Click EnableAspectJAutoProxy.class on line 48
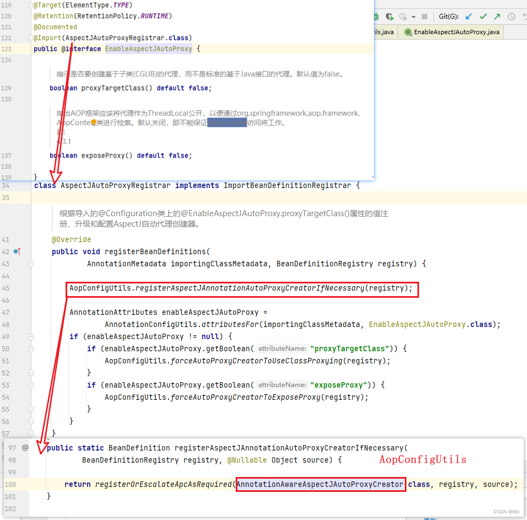Viewport: 527px width, 520px height. [x=431, y=324]
